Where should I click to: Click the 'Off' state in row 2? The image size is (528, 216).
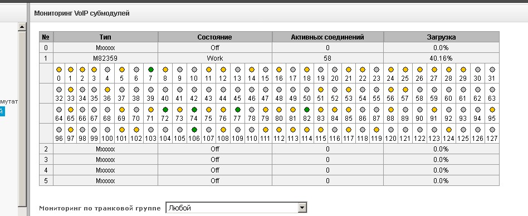[215, 149]
